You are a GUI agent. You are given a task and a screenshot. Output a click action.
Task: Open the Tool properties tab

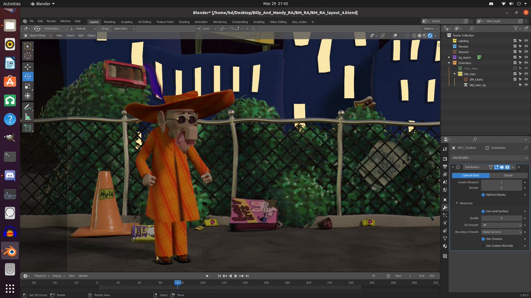445,149
